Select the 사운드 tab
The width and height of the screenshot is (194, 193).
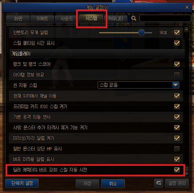point(67,19)
